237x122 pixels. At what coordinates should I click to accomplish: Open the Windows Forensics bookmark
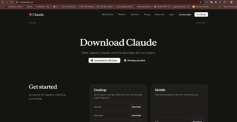pyautogui.click(x=144, y=6)
